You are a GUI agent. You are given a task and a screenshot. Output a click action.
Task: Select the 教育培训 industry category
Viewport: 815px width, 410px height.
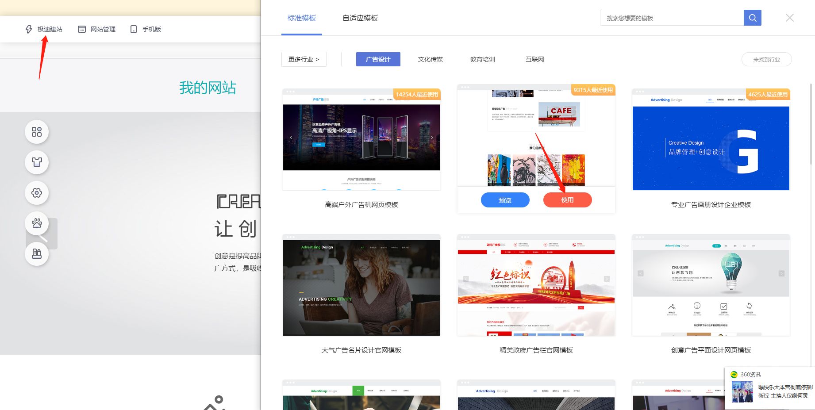[483, 59]
